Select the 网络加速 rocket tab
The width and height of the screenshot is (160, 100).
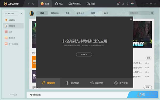coord(48,83)
